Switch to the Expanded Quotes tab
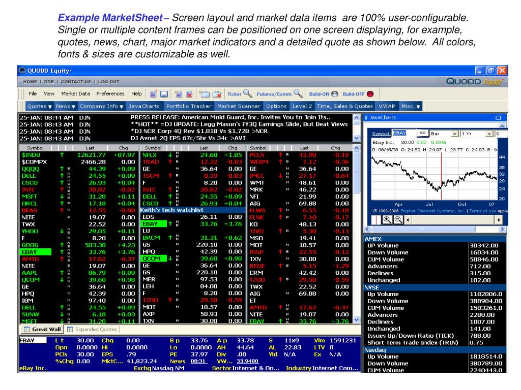Viewport: 521px width, 390px height. pos(92,329)
